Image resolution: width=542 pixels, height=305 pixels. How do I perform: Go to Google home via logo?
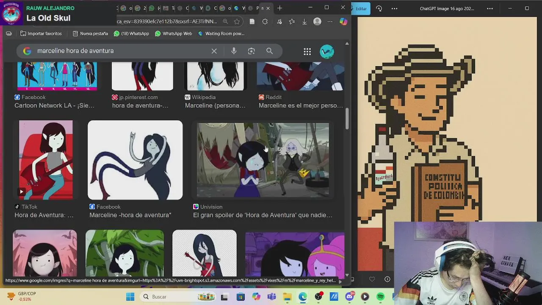click(27, 51)
